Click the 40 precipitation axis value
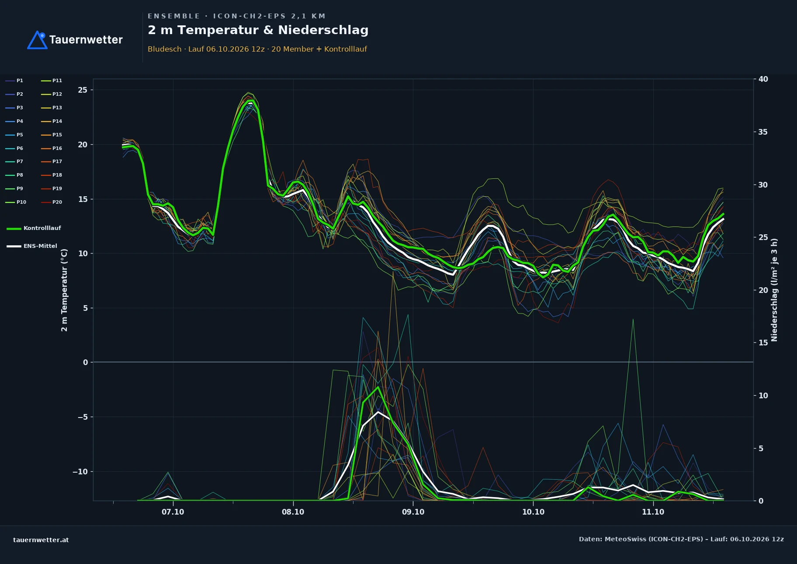Viewport: 797px width, 564px height. [x=763, y=79]
